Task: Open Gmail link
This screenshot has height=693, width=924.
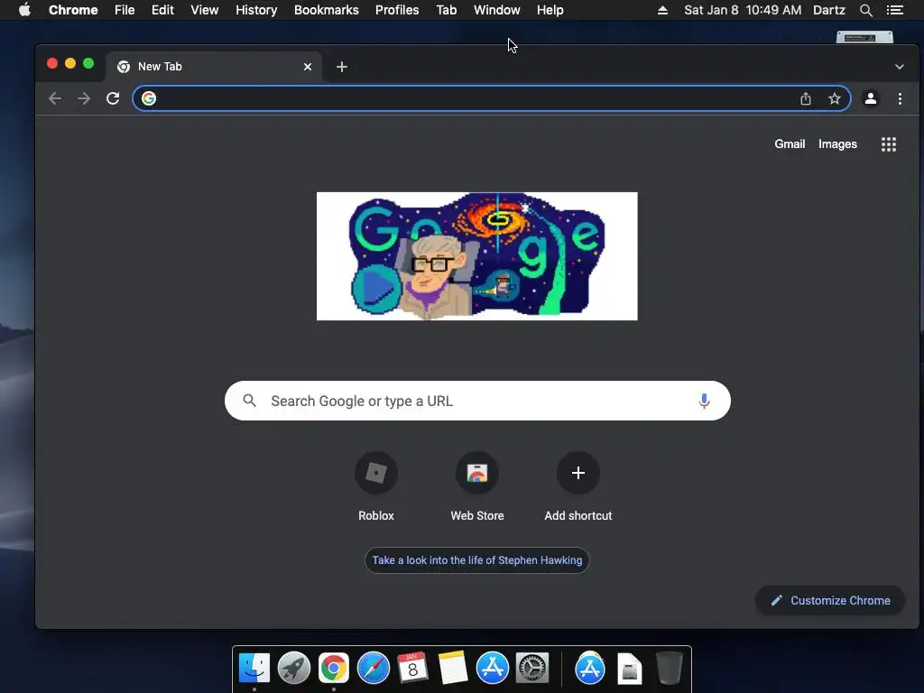Action: 790,144
